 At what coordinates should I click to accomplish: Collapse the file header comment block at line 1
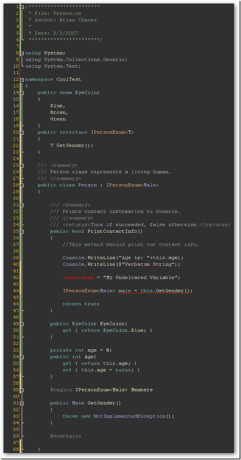(22, 7)
